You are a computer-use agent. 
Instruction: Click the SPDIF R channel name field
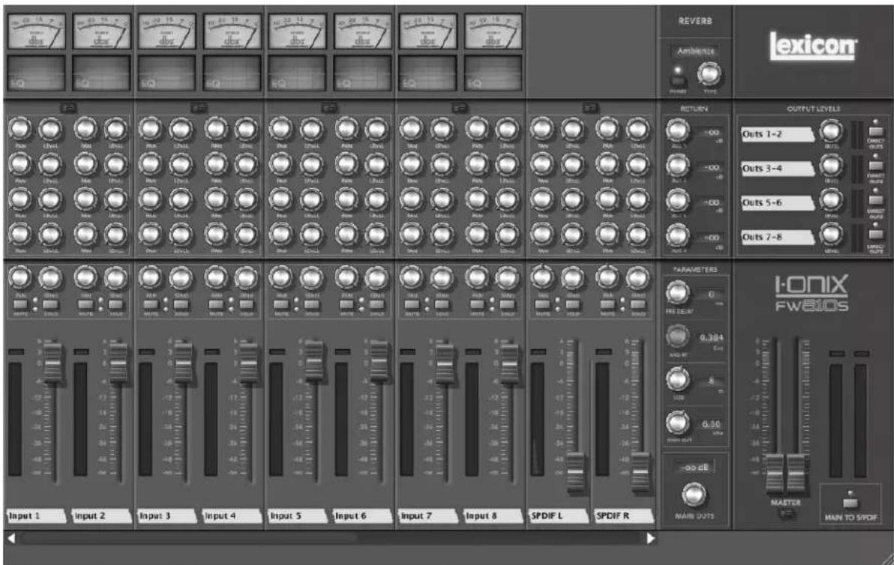(x=624, y=516)
